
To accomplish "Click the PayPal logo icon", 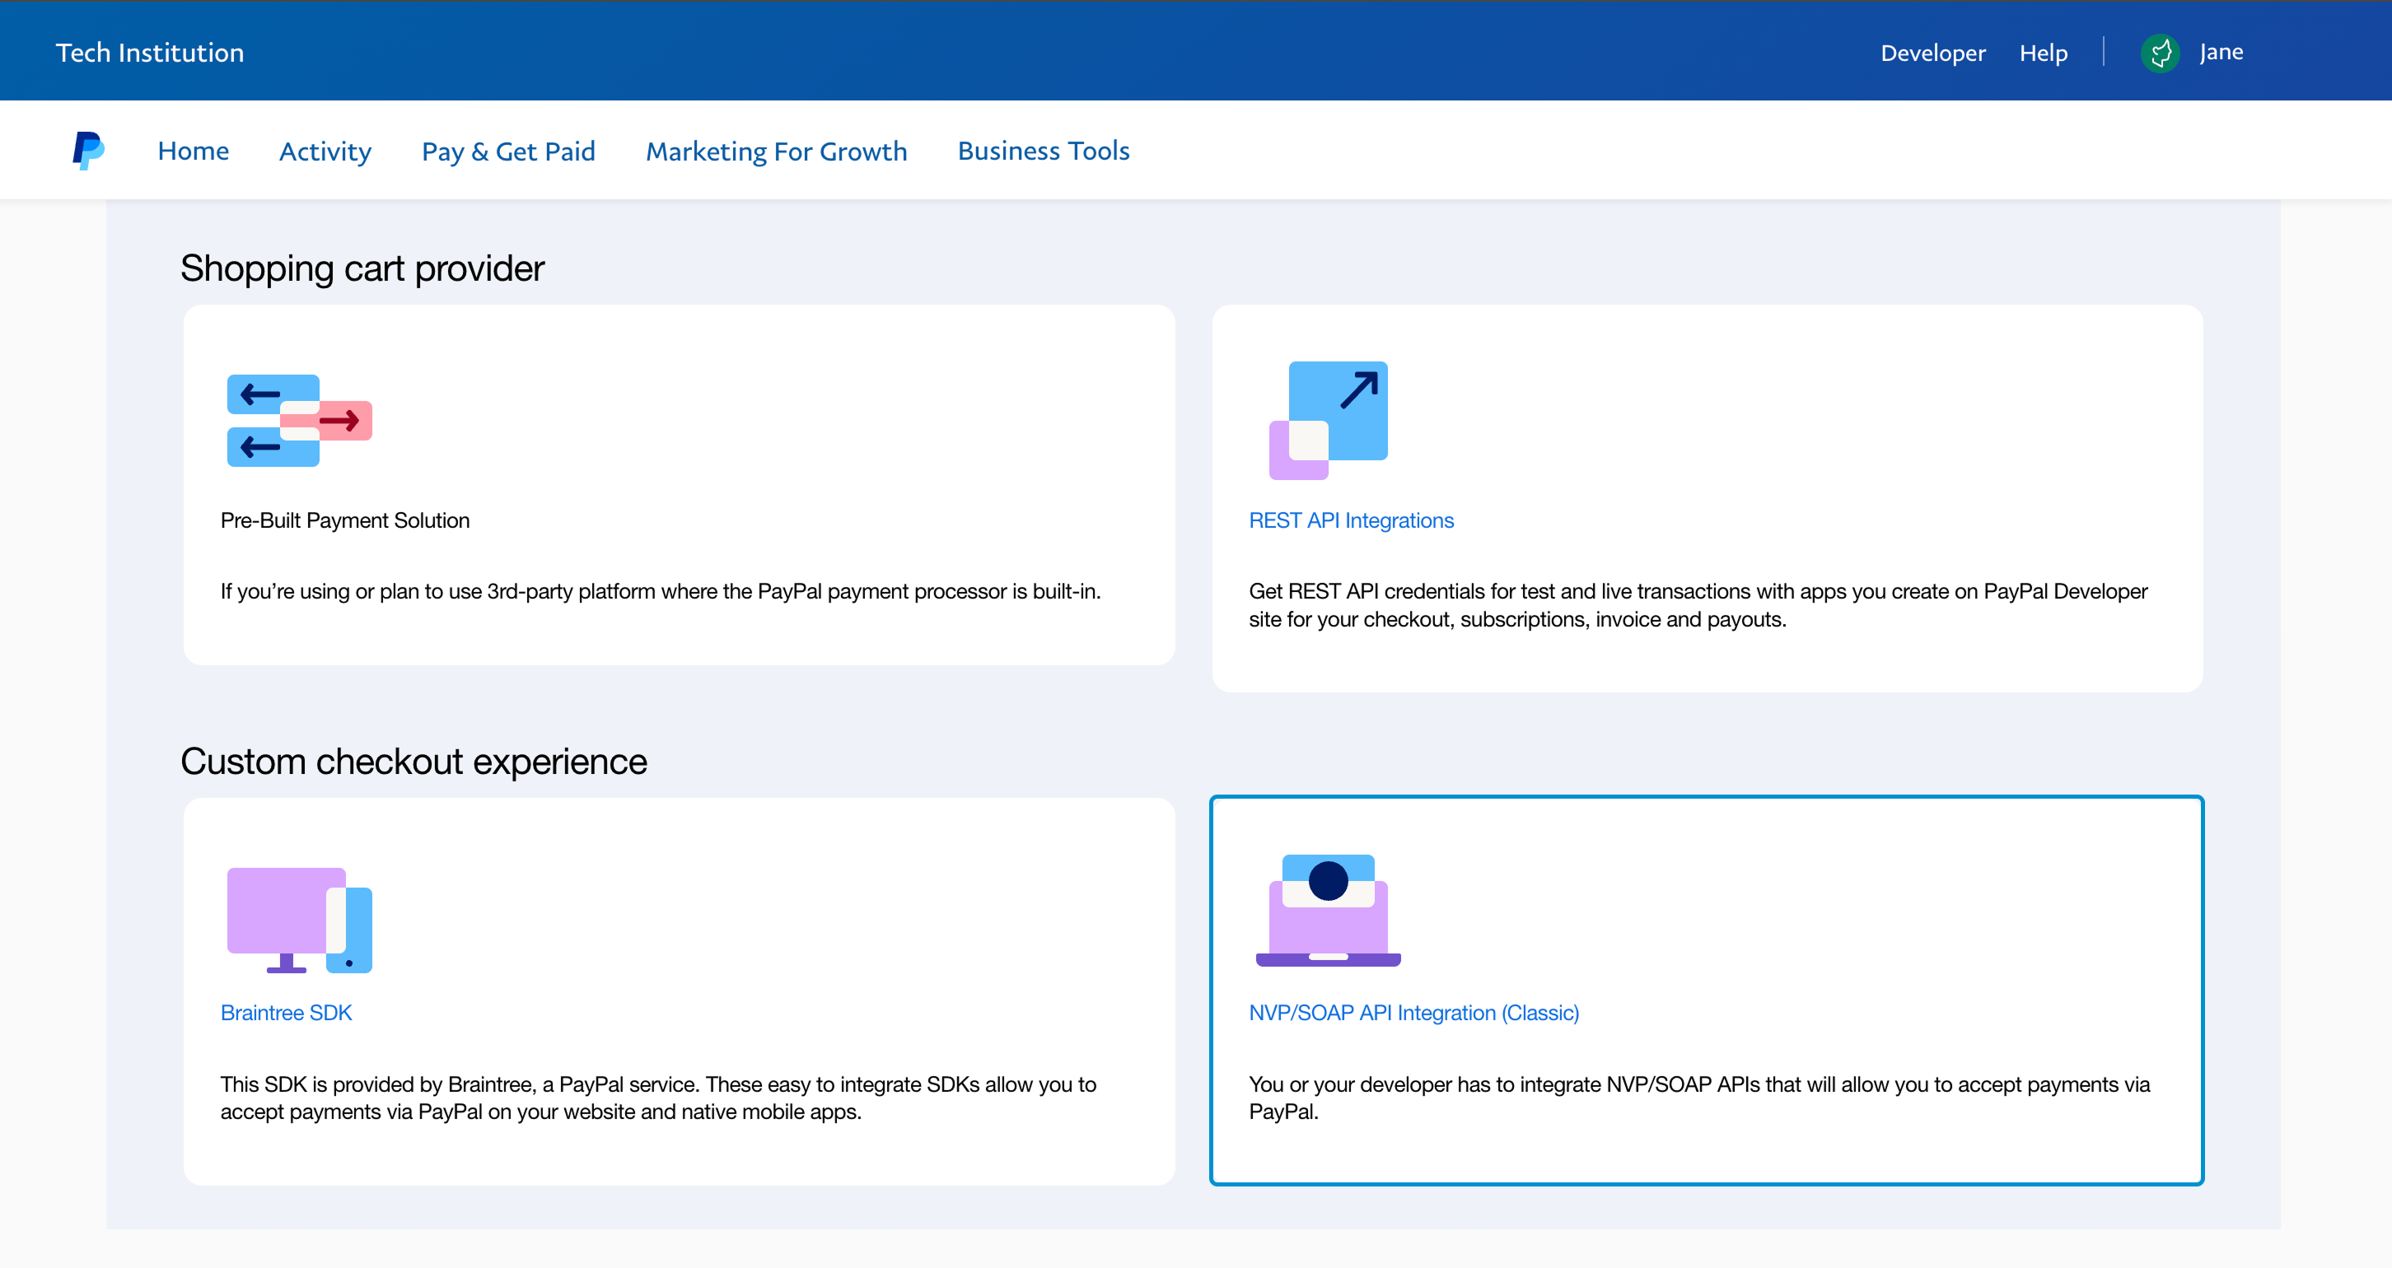I will [x=88, y=151].
